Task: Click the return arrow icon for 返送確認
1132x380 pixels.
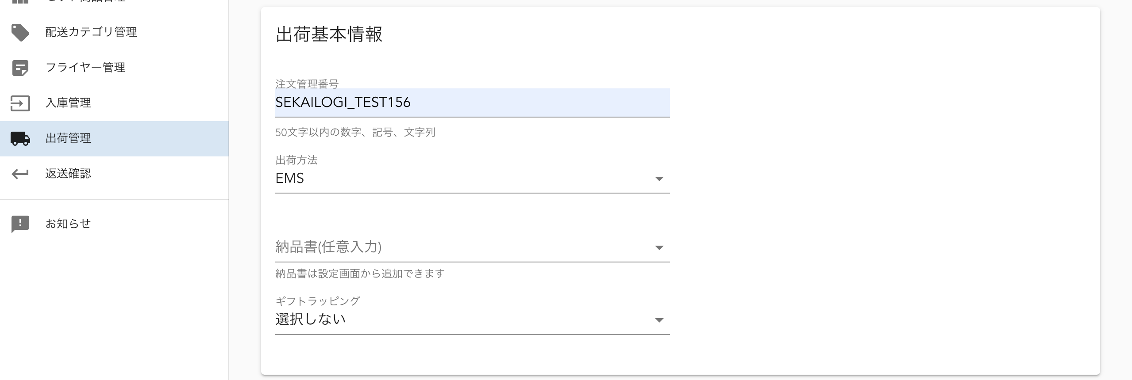Action: tap(20, 174)
